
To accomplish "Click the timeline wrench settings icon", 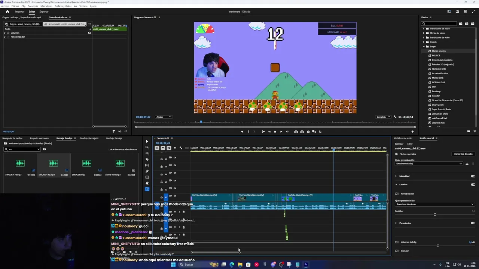I will (181, 148).
